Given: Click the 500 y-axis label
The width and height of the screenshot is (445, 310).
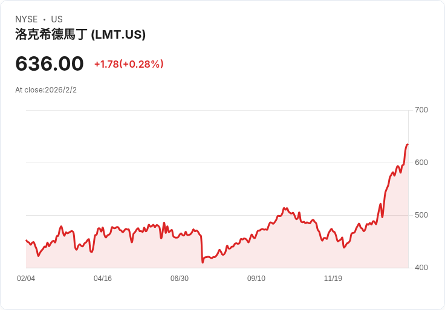Looking at the screenshot, I should pyautogui.click(x=421, y=215).
